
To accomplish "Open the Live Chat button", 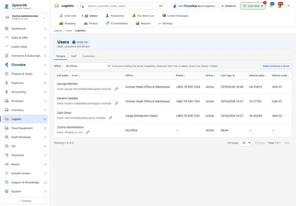I will 253,6.
